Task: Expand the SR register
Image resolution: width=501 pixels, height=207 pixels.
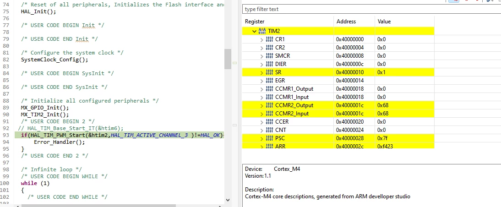Action: point(262,73)
